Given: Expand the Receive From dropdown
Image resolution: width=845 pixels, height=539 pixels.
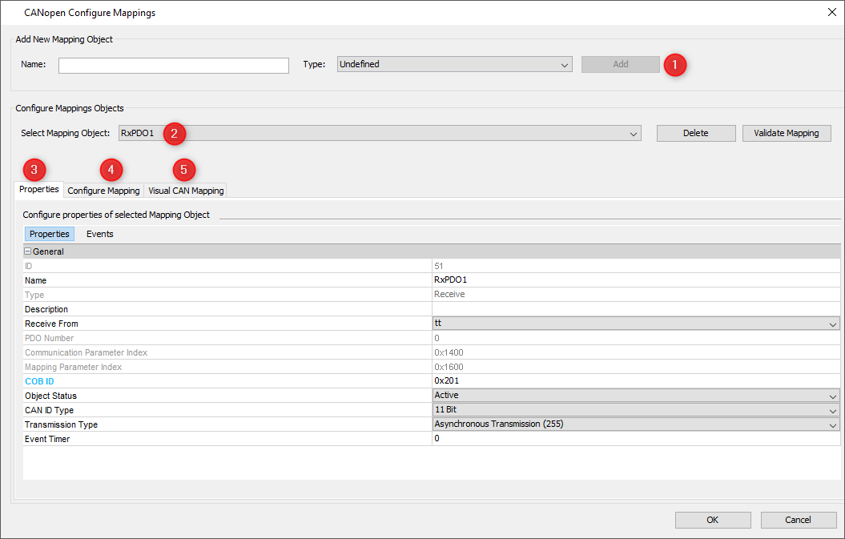Looking at the screenshot, I should 635,324.
